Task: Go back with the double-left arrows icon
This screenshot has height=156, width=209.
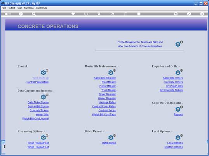Action: [99, 14]
